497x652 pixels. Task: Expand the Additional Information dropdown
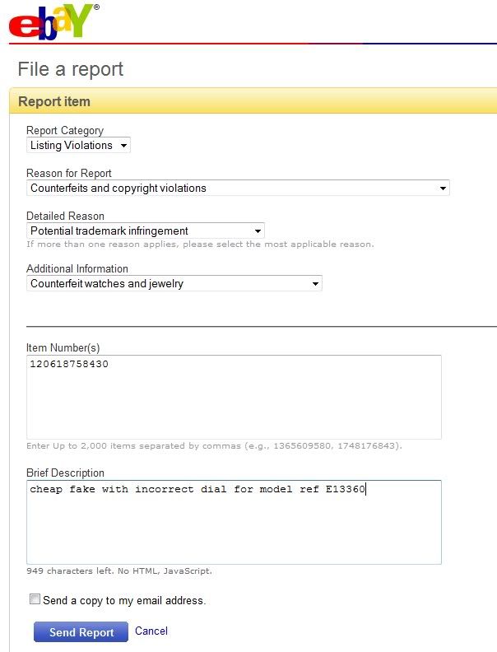click(174, 283)
